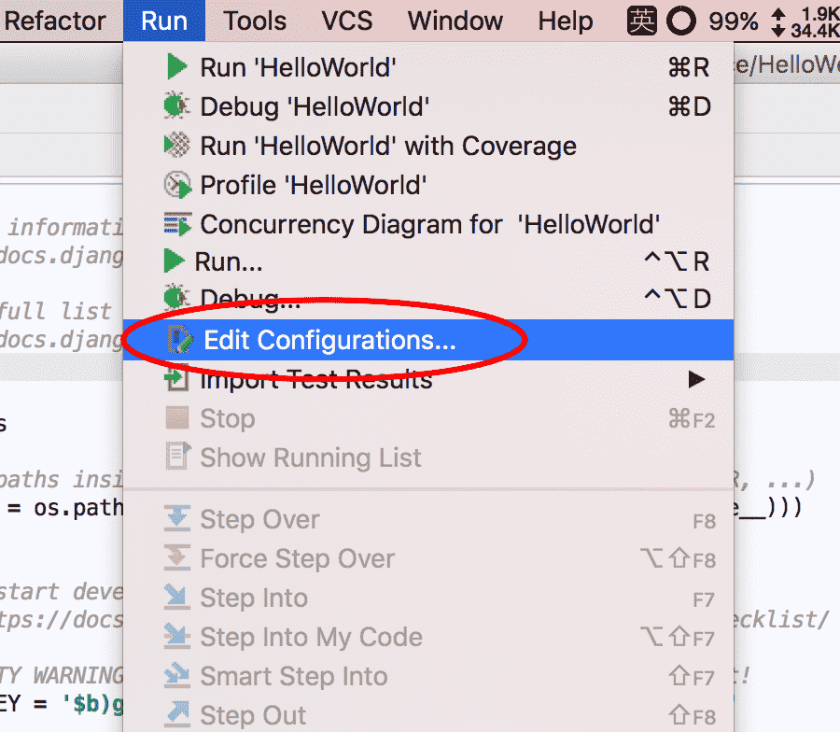The image size is (840, 732).
Task: Click the 99% battery percentage text
Action: click(733, 22)
